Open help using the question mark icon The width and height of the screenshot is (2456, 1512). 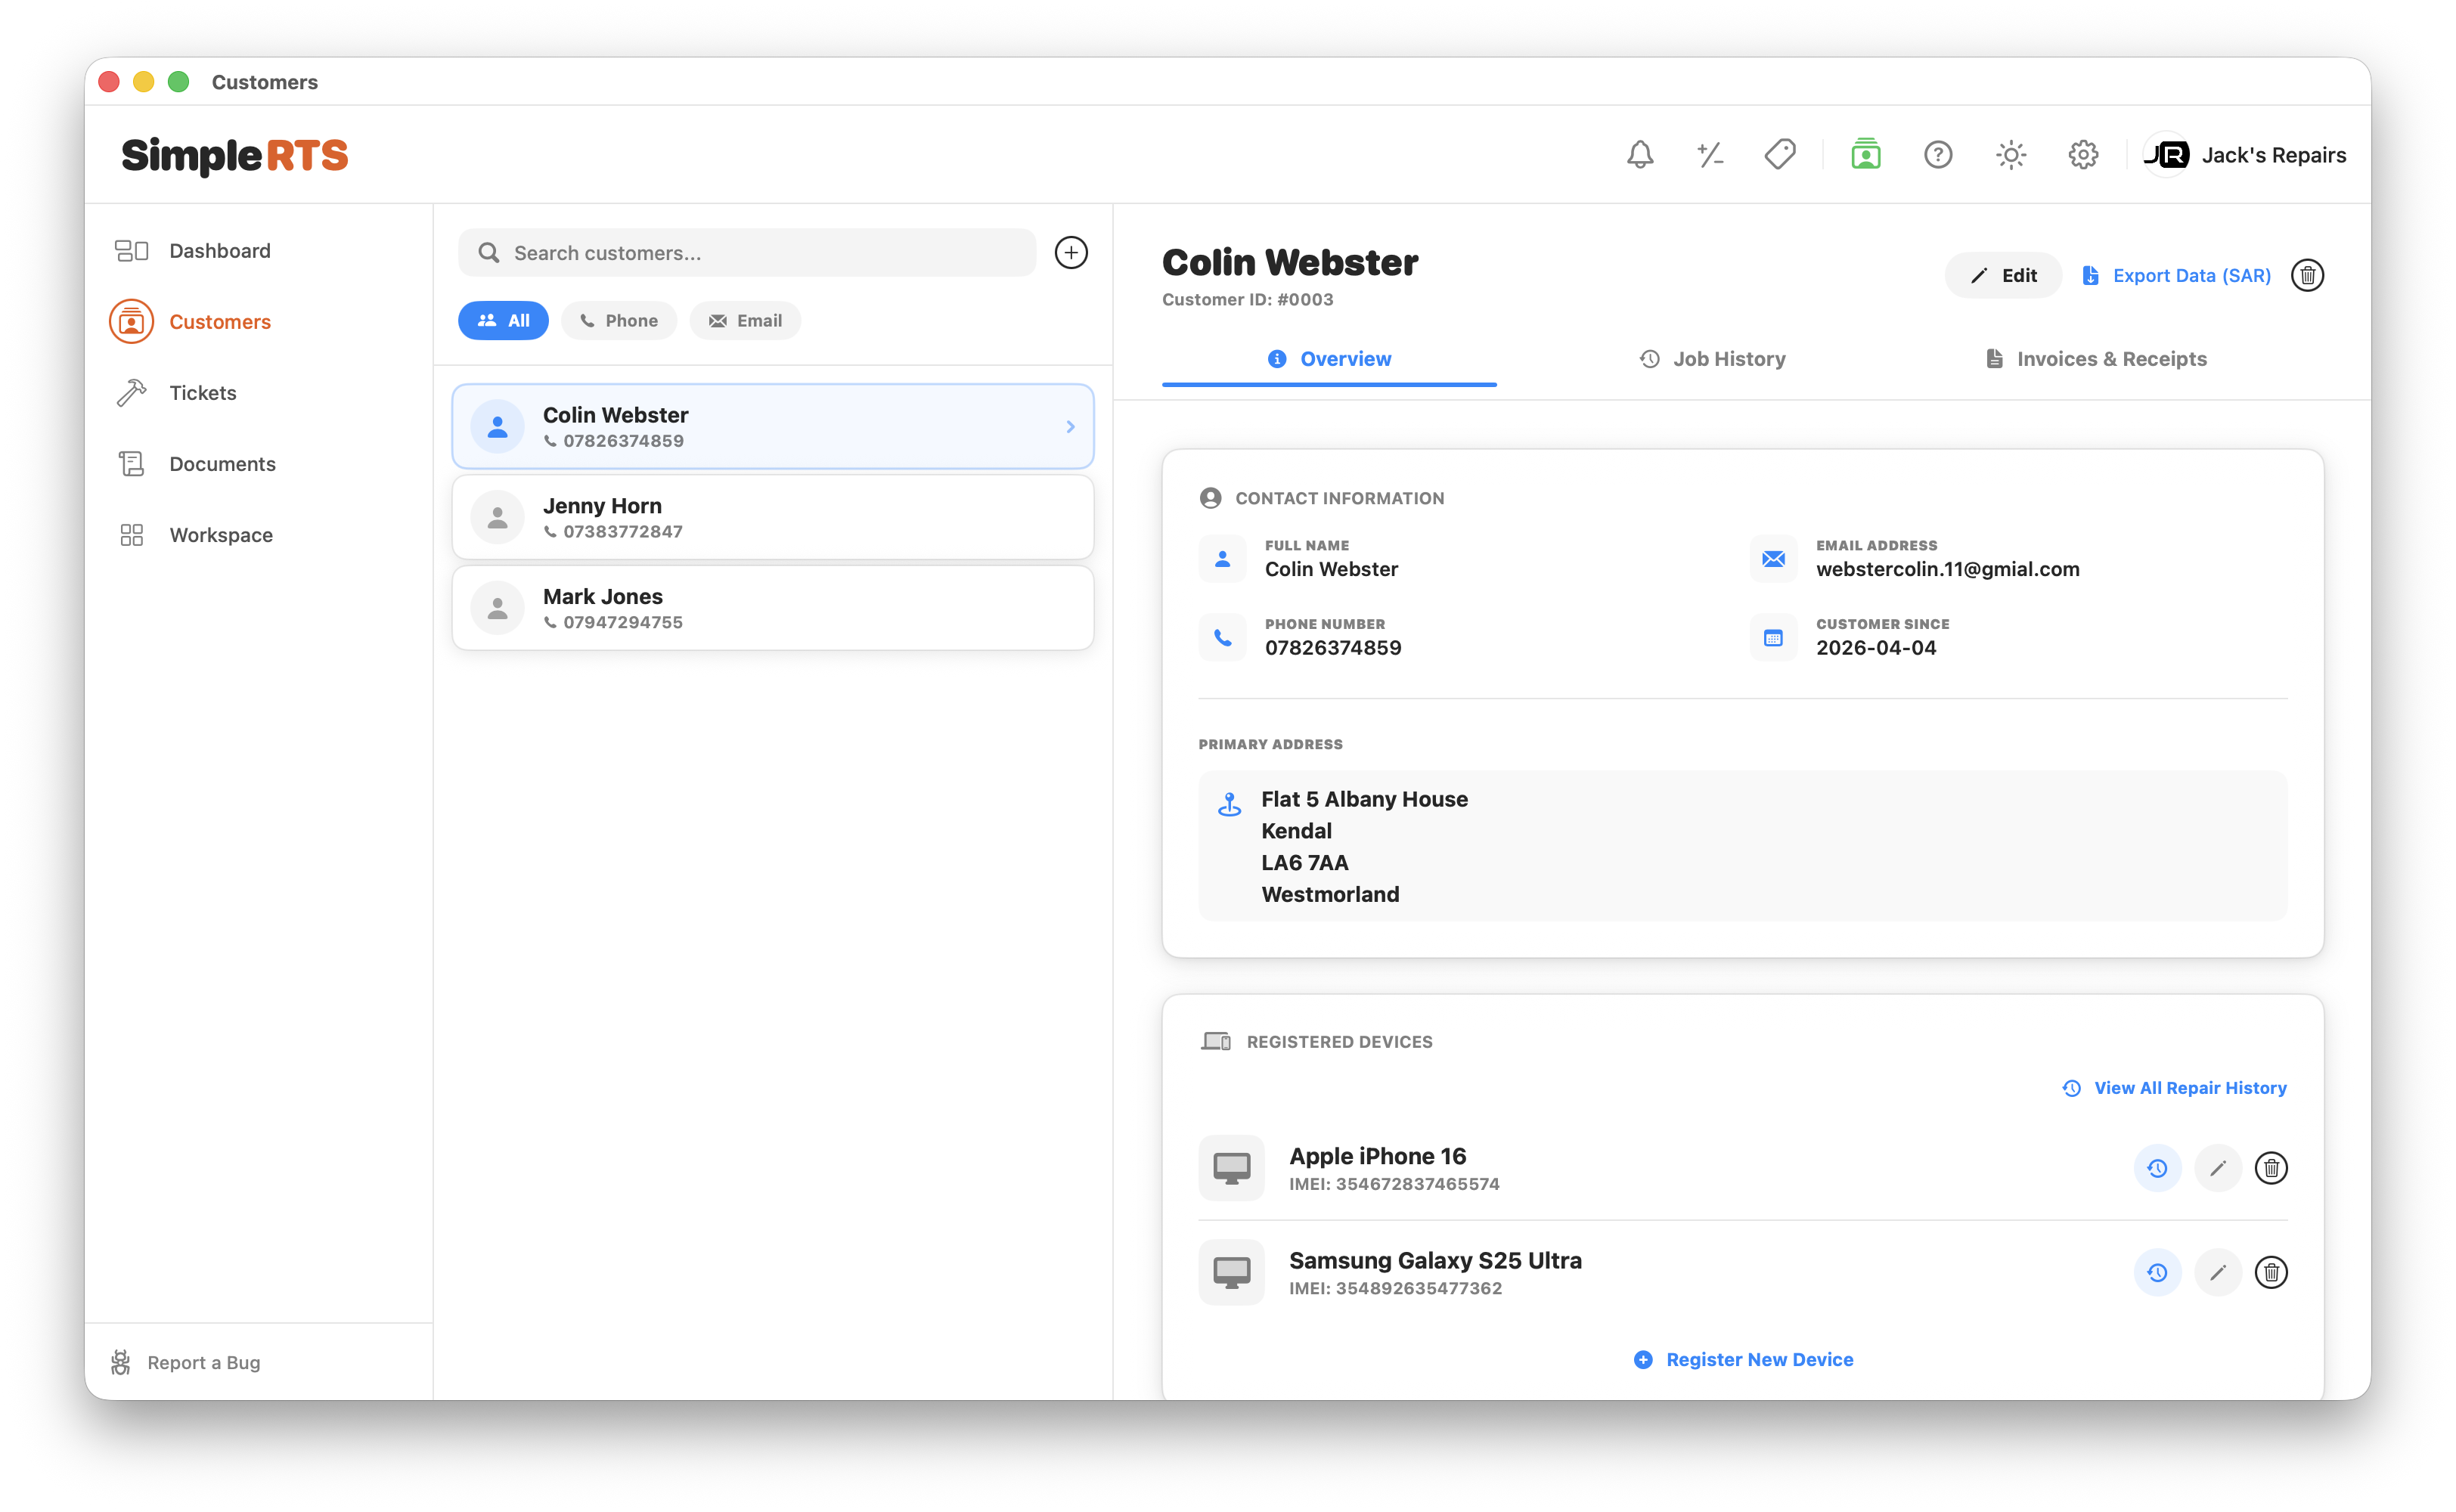pos(1938,155)
